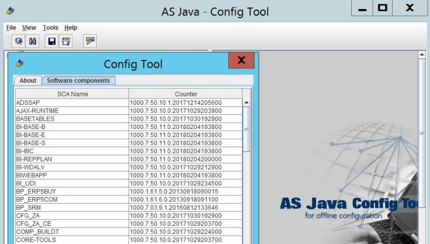The height and width of the screenshot is (244, 430).
Task: Select the BP_ERP5COM row
Action: pos(129,199)
